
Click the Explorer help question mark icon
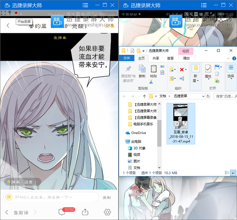(234, 58)
